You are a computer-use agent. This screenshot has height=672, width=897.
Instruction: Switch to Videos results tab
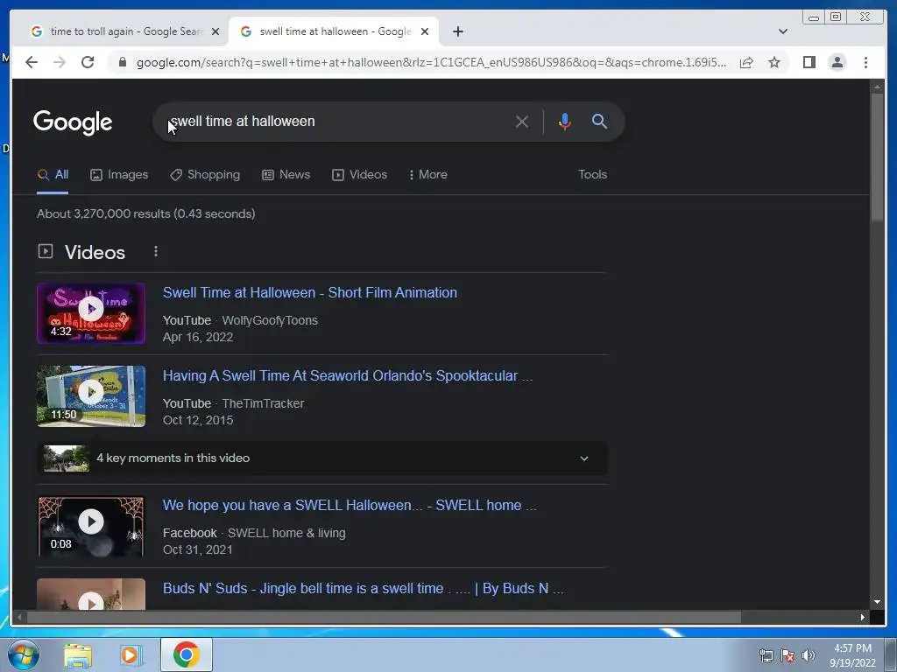(359, 174)
